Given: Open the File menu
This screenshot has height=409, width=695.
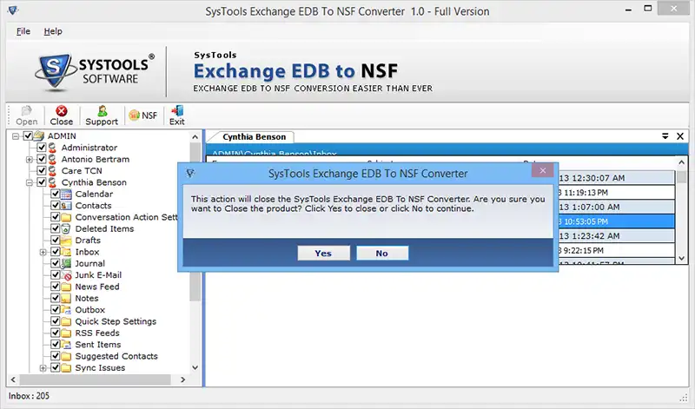Looking at the screenshot, I should [23, 31].
